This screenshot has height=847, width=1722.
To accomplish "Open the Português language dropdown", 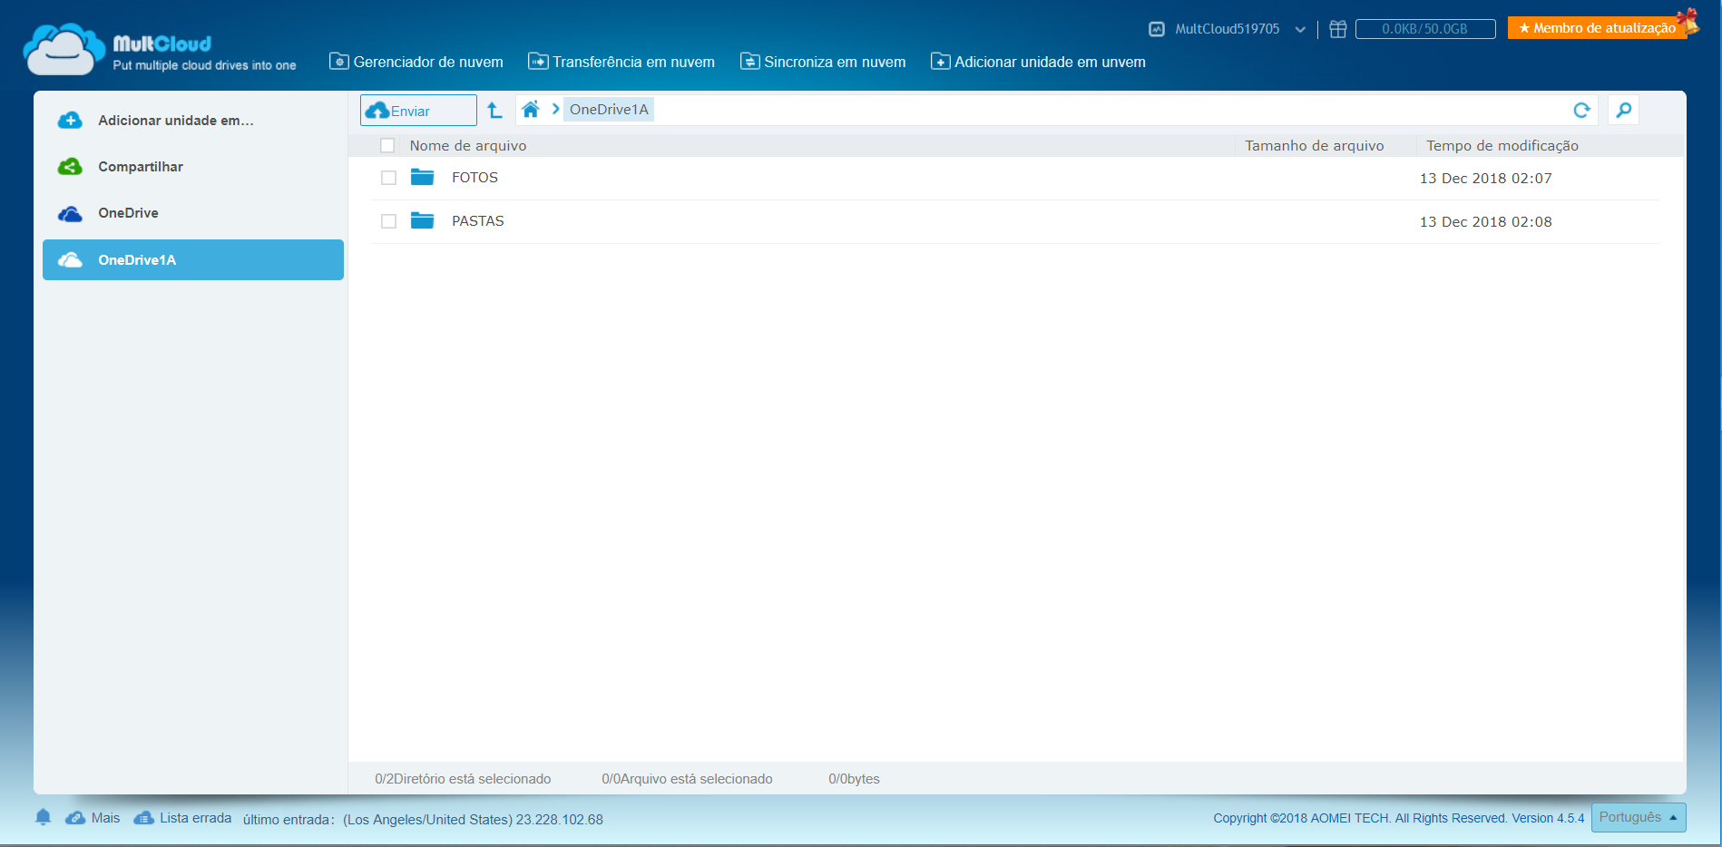I will click(1639, 817).
